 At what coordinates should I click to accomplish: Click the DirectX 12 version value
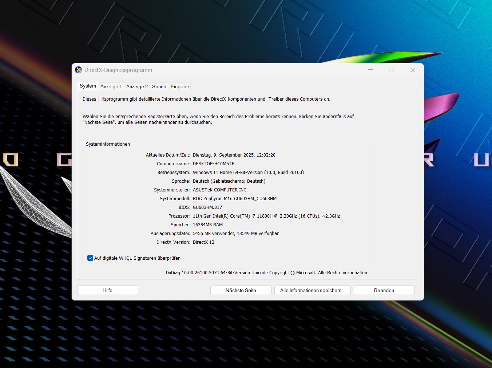(x=203, y=242)
